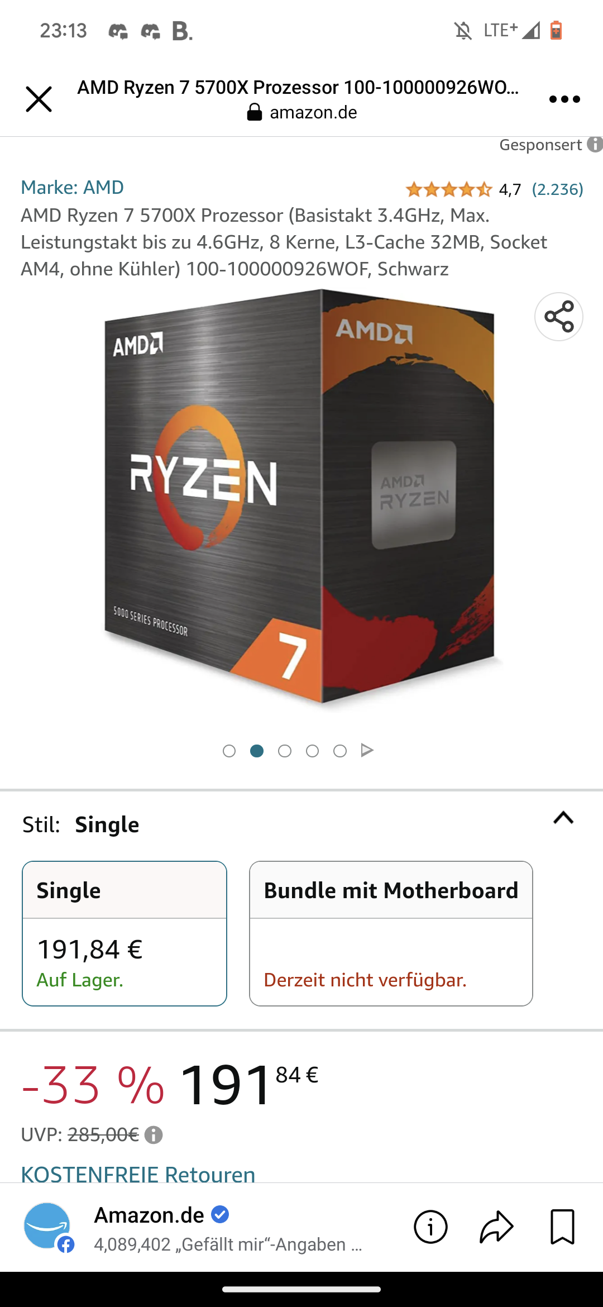Open the three-dot browser menu

(564, 99)
